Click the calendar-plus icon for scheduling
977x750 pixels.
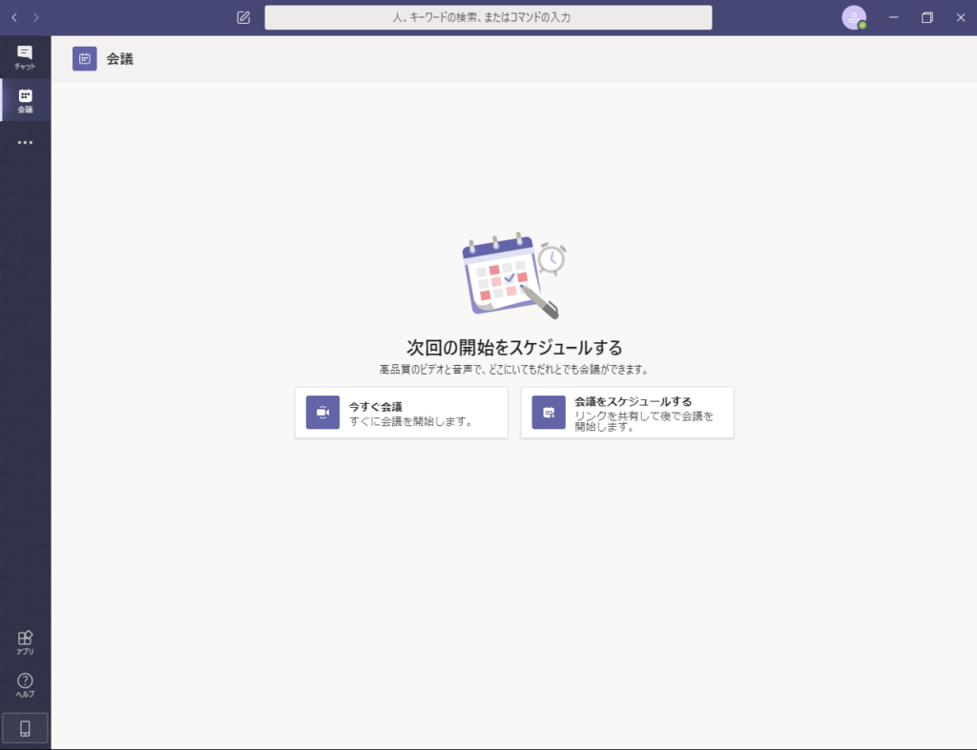pos(549,412)
